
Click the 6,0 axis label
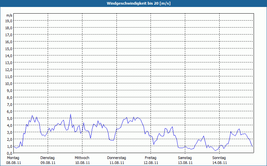(10, 112)
